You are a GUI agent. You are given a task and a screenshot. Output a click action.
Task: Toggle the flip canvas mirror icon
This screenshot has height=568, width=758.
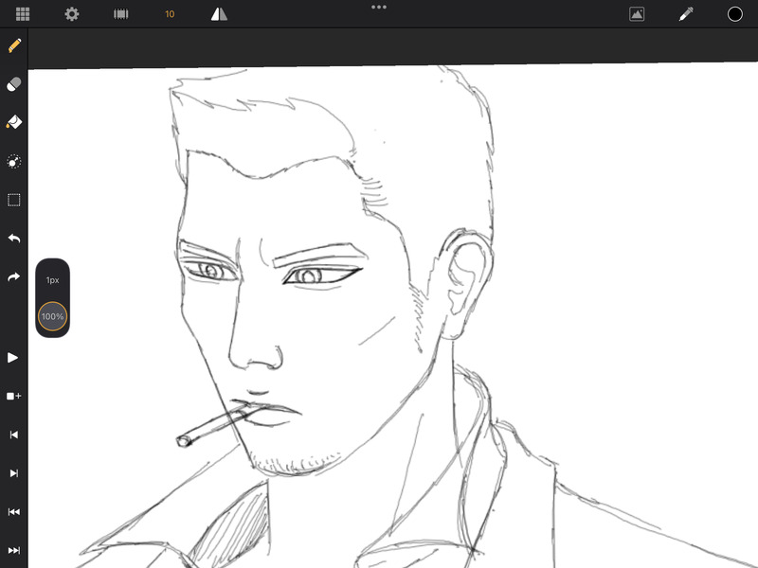pos(219,14)
